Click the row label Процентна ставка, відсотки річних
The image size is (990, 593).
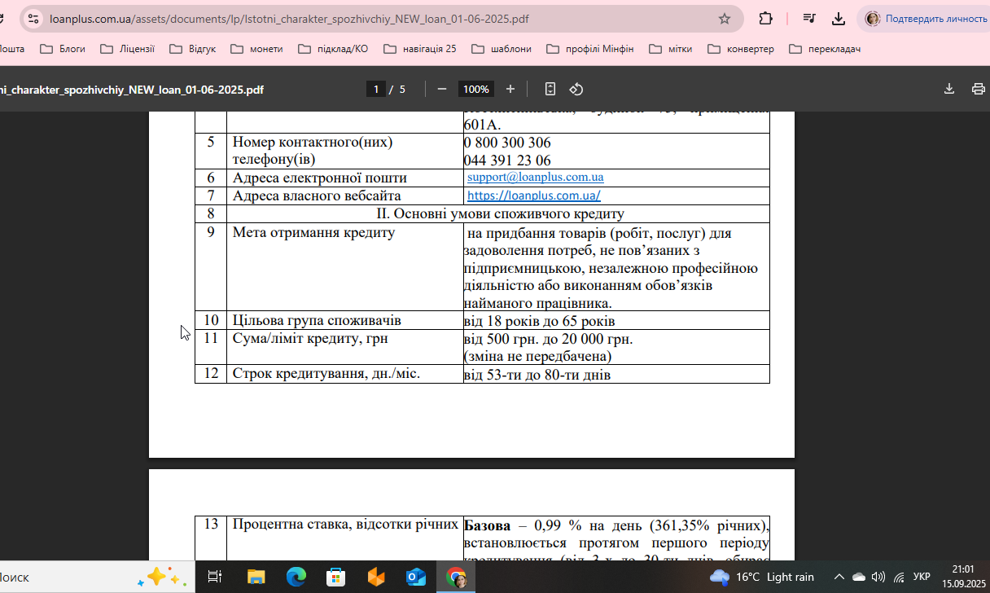(x=345, y=524)
